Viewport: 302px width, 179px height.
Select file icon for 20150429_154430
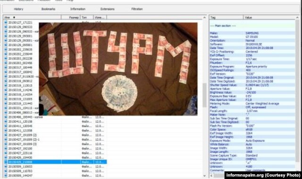[6, 157]
